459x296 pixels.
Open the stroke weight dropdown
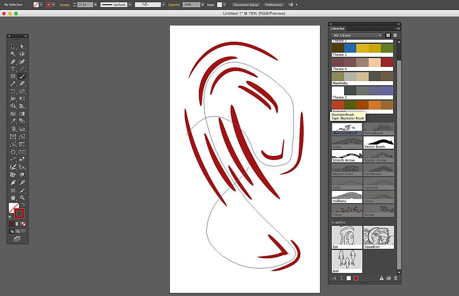coord(95,5)
